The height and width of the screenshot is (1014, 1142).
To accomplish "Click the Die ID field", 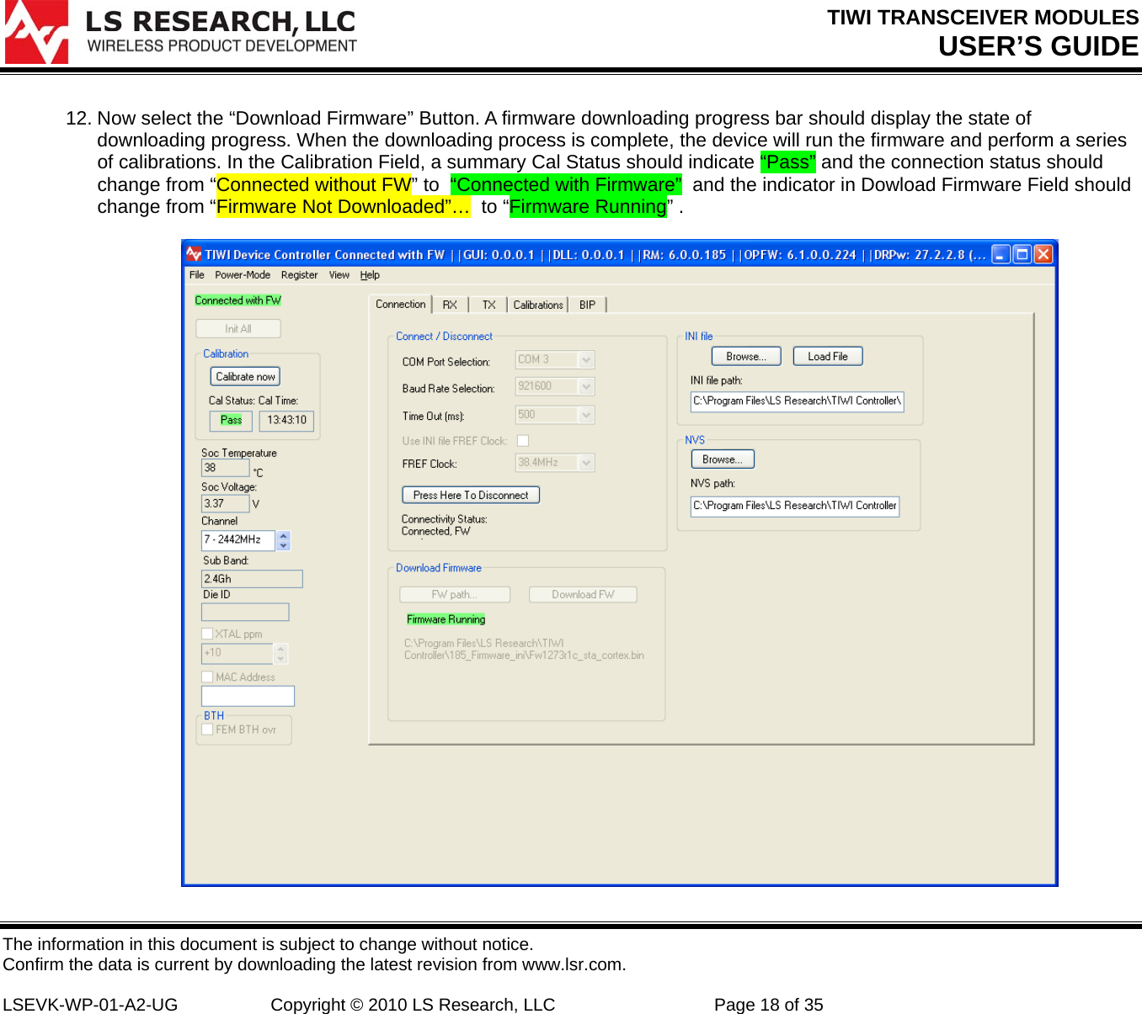I will coord(245,613).
